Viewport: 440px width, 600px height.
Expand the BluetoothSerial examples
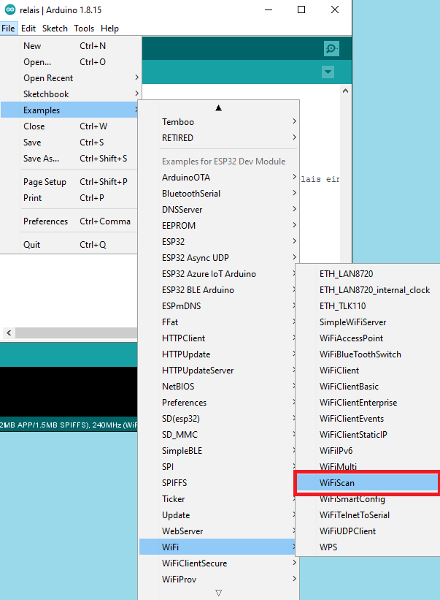pos(218,194)
